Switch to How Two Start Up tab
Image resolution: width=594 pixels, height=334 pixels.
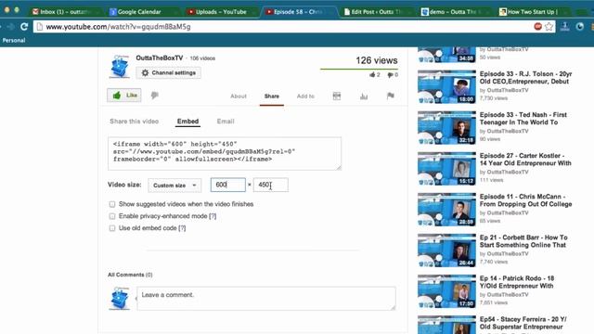532,12
